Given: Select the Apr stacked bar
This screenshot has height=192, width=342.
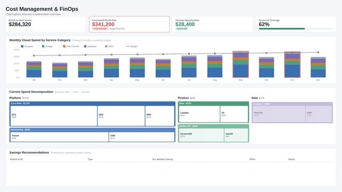Looking at the screenshot, I should (x=112, y=68).
